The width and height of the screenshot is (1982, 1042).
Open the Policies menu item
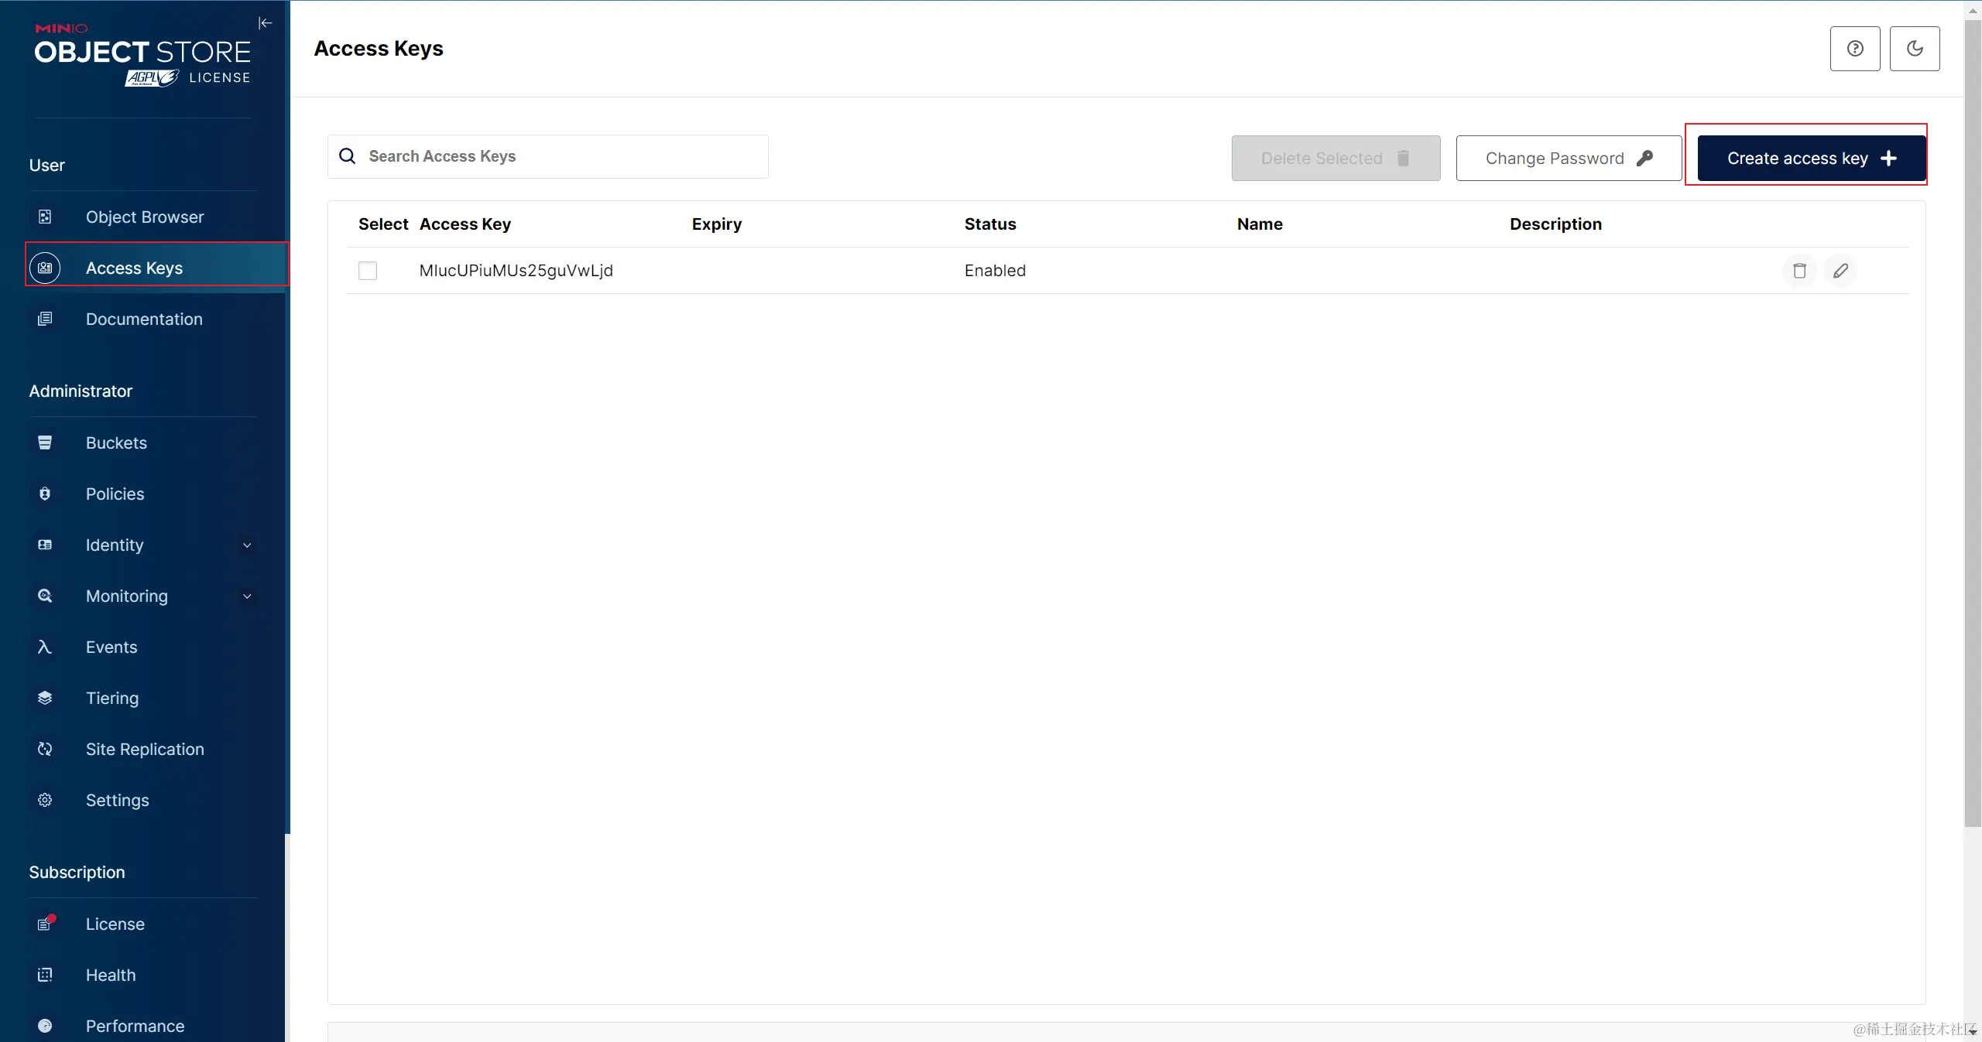coord(115,494)
